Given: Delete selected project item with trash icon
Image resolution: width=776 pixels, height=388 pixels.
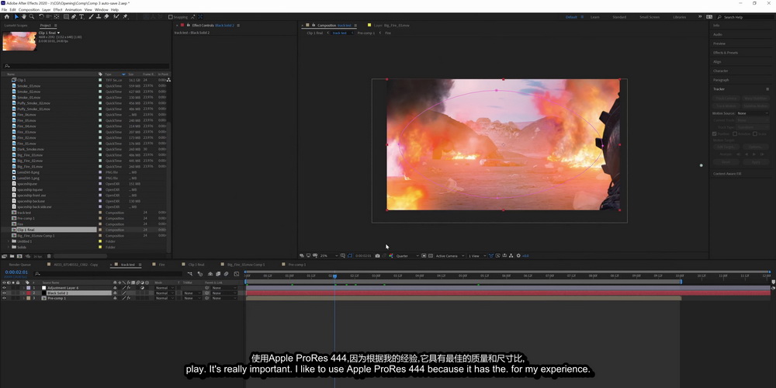Looking at the screenshot, I should [x=49, y=256].
